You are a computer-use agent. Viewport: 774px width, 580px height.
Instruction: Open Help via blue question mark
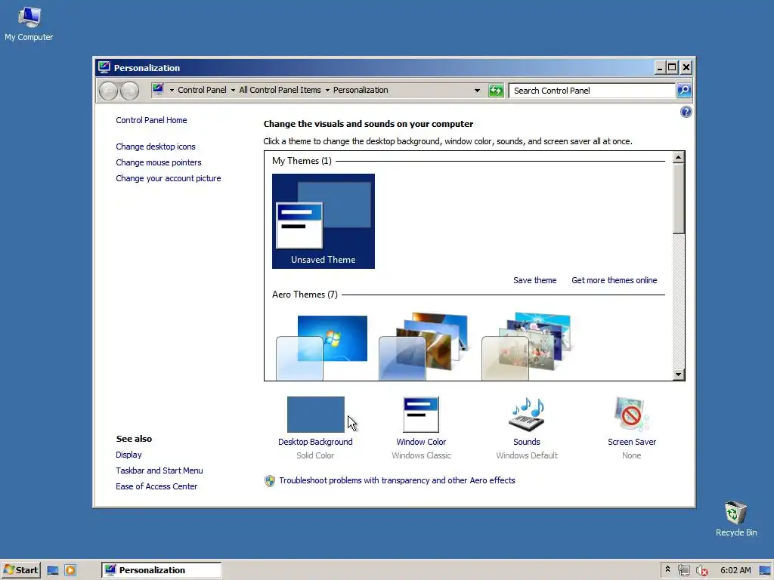point(686,112)
